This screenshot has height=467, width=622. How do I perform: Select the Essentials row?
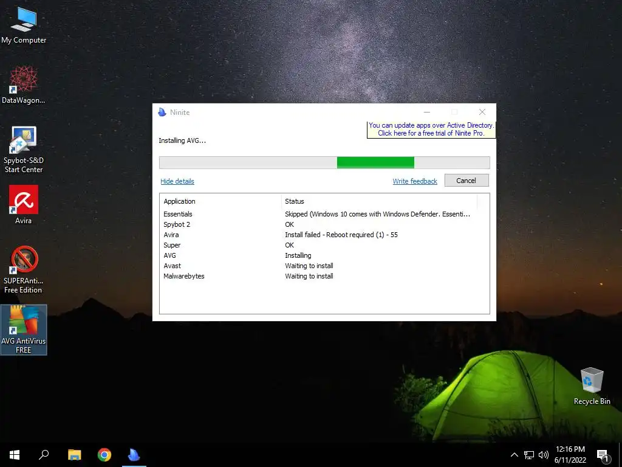click(324, 214)
